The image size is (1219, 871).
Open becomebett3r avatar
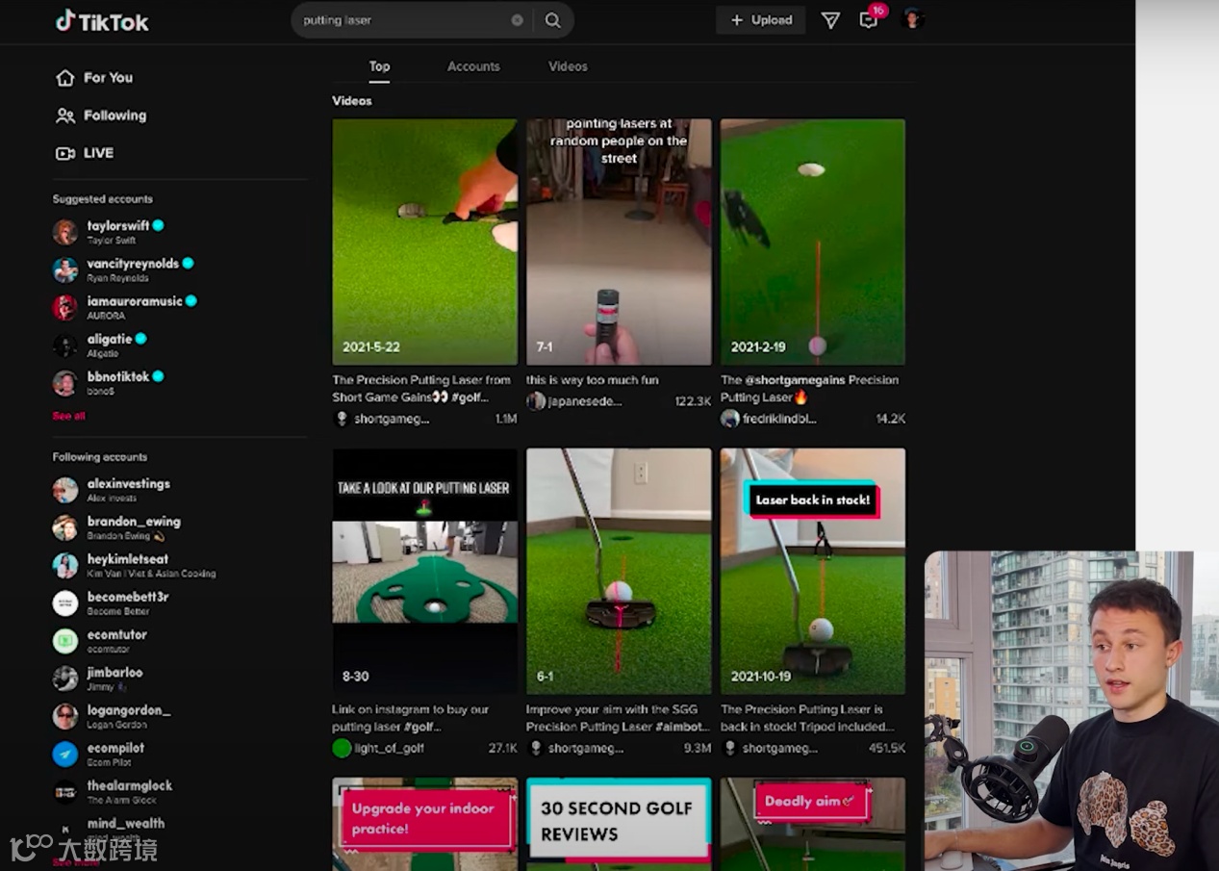coord(64,602)
